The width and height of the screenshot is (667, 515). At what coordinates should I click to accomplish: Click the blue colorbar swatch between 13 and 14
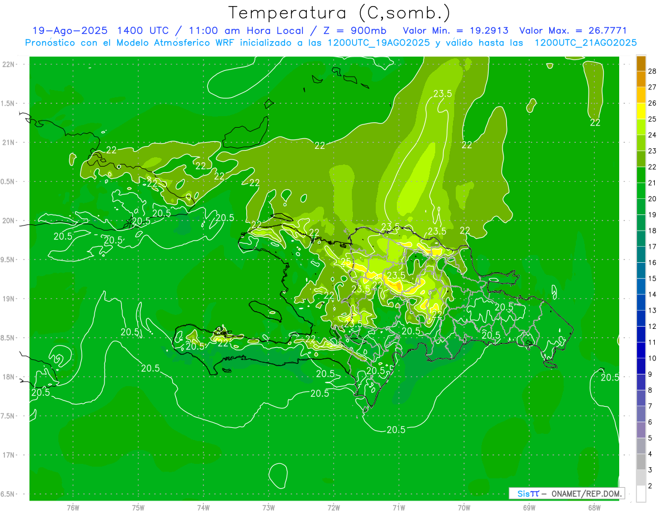coord(641,302)
